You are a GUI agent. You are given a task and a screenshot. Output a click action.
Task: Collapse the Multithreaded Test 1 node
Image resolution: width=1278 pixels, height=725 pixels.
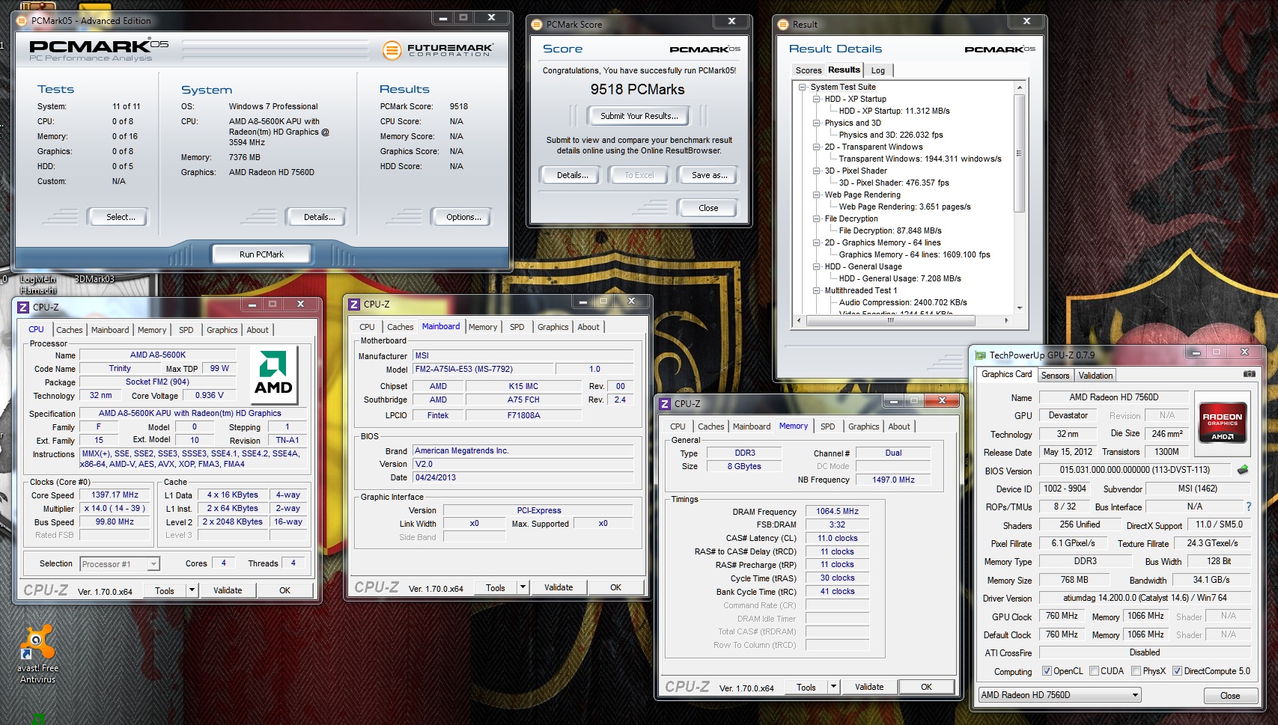click(x=817, y=290)
